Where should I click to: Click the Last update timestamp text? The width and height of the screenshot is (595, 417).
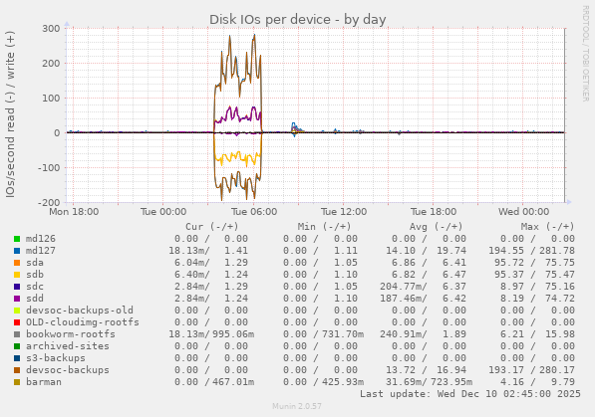coord(470,394)
